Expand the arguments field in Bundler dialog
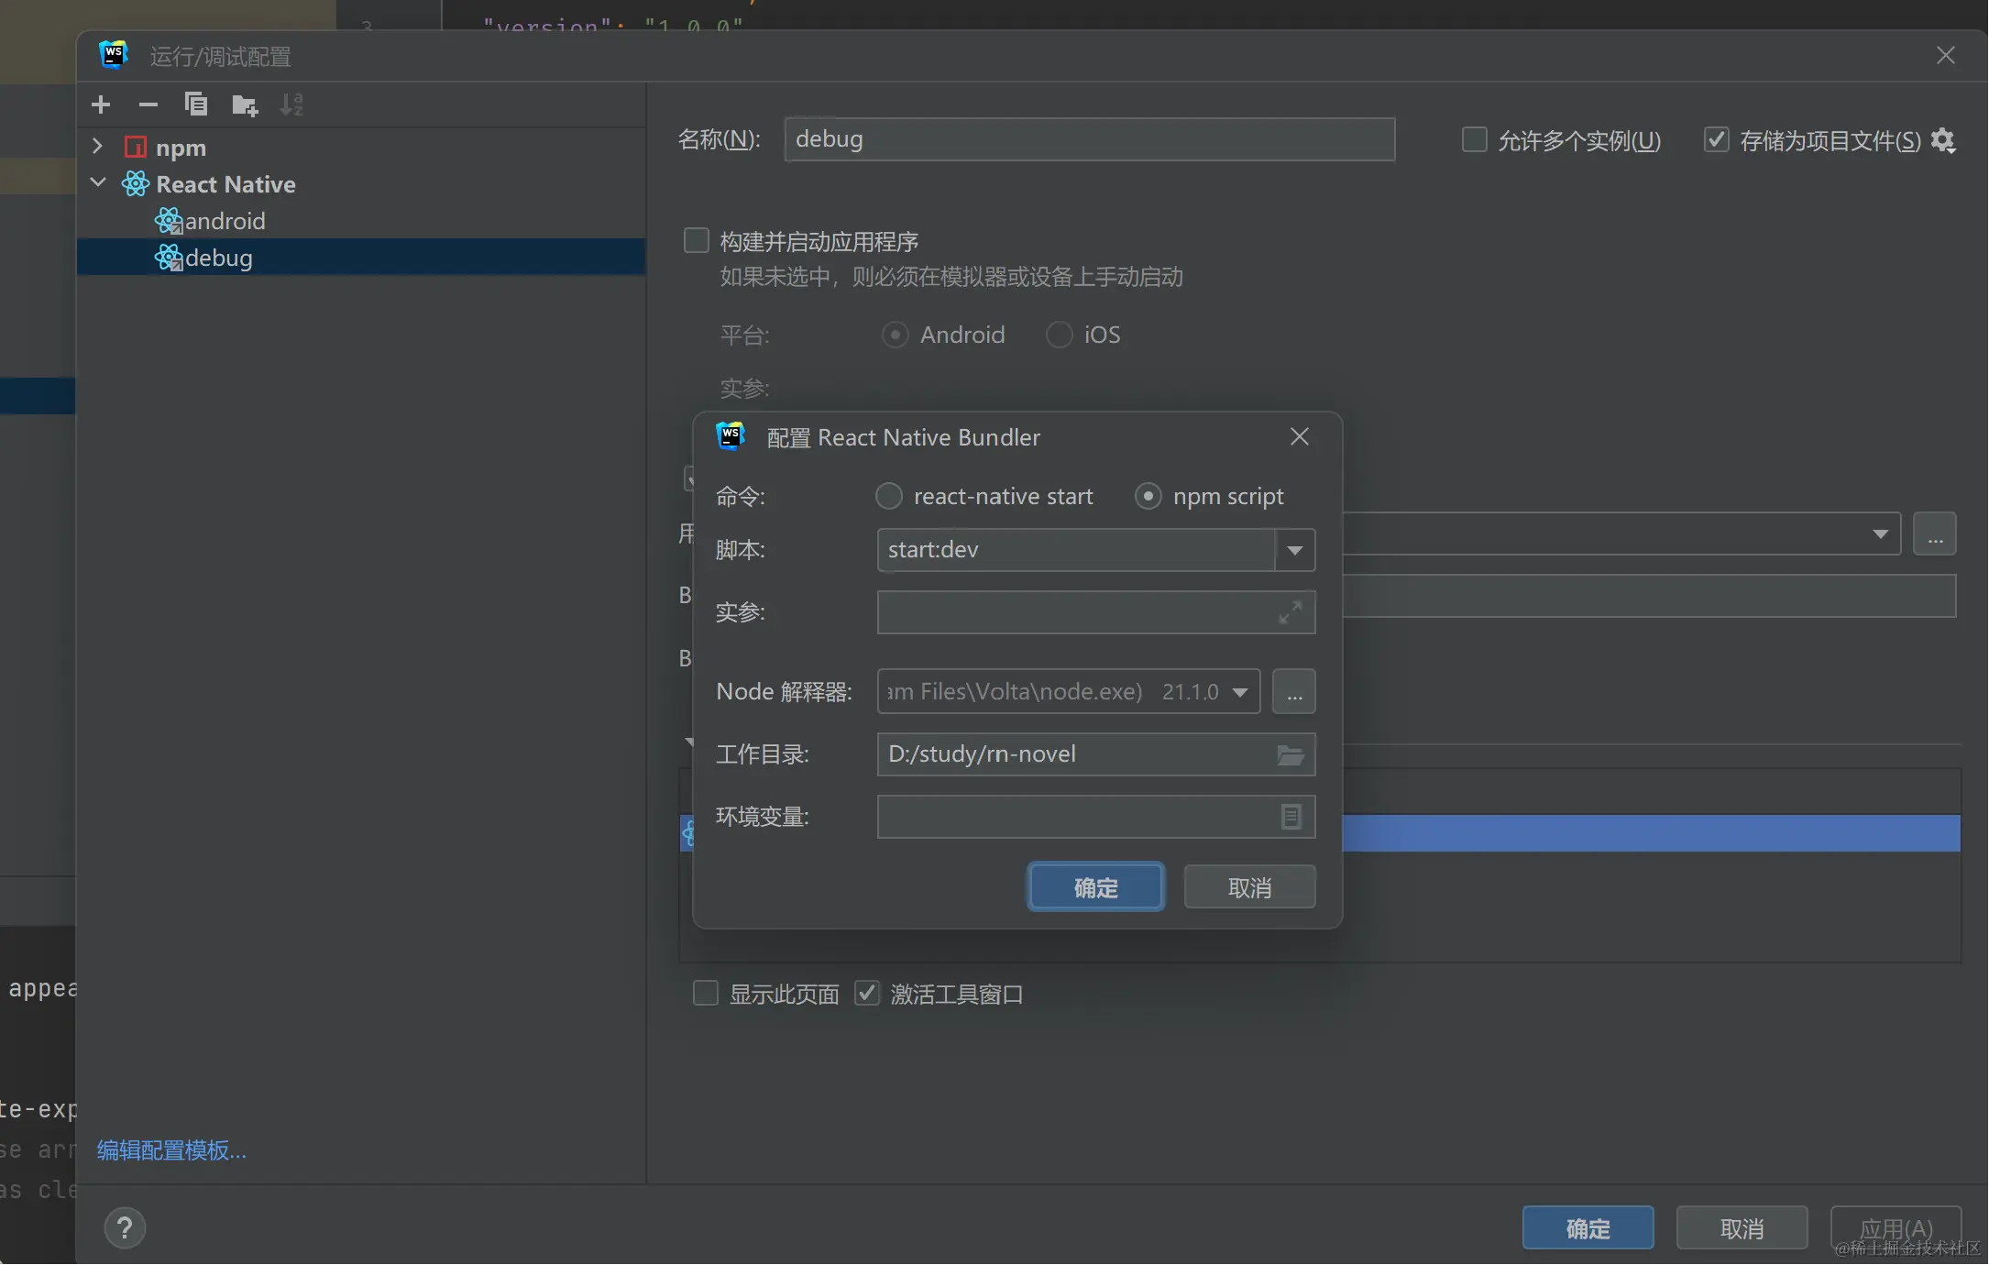 (x=1291, y=611)
